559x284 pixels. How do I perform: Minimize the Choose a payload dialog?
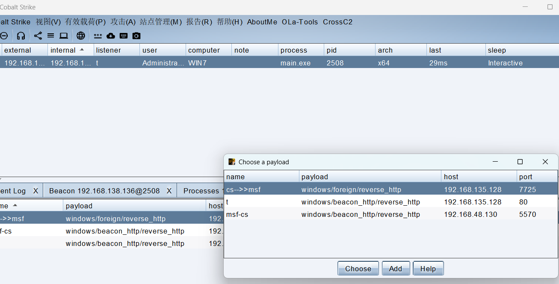(x=495, y=162)
